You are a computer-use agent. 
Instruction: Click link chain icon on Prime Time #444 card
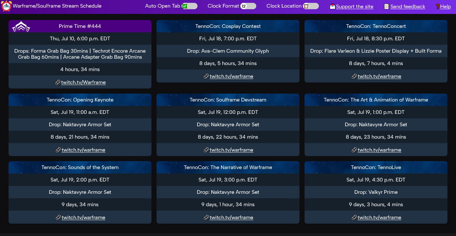58,82
